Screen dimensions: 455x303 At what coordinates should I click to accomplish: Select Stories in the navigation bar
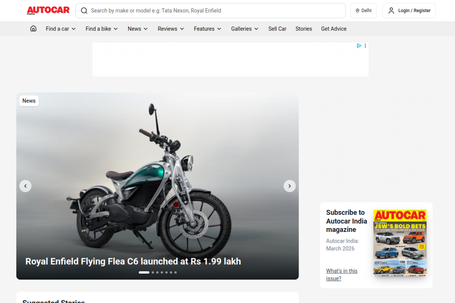pyautogui.click(x=304, y=29)
